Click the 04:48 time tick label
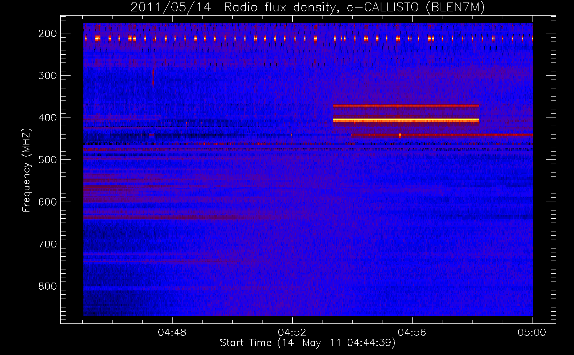This screenshot has height=355, width=574. [x=172, y=333]
